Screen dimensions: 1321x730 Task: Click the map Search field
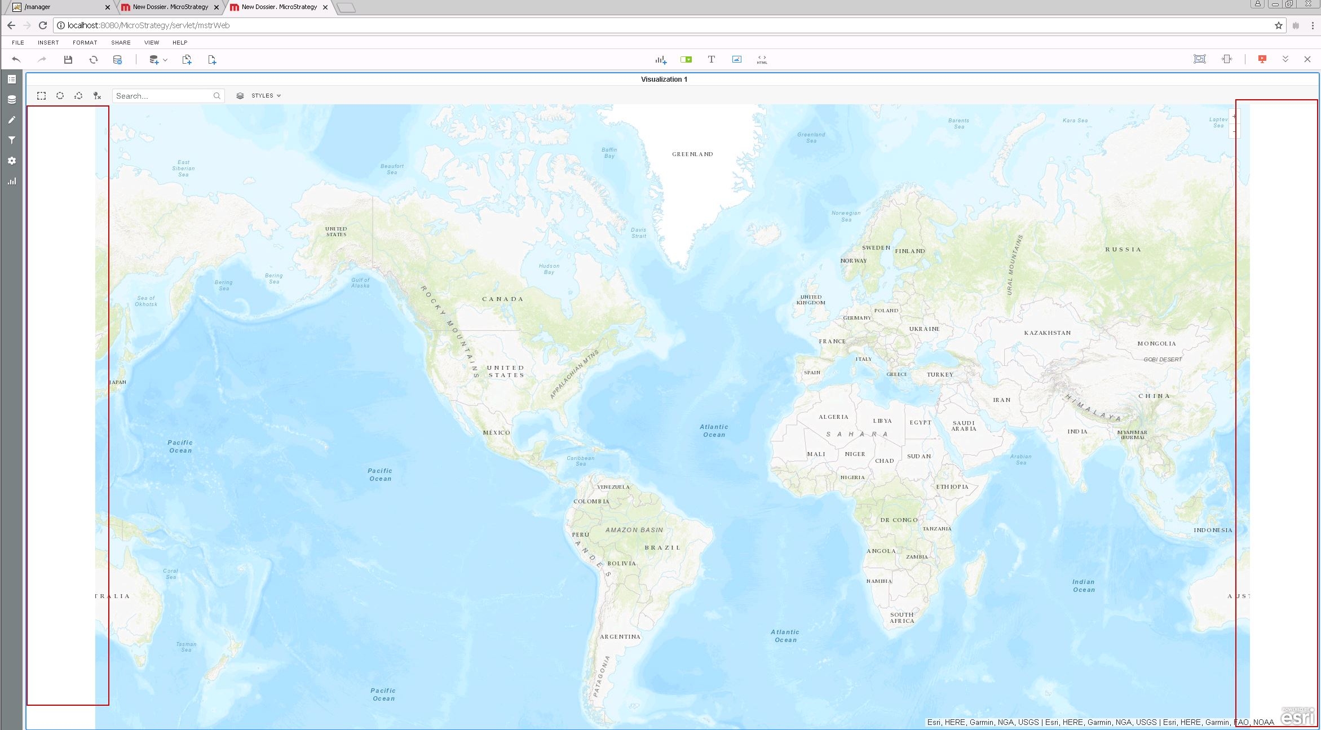[162, 96]
